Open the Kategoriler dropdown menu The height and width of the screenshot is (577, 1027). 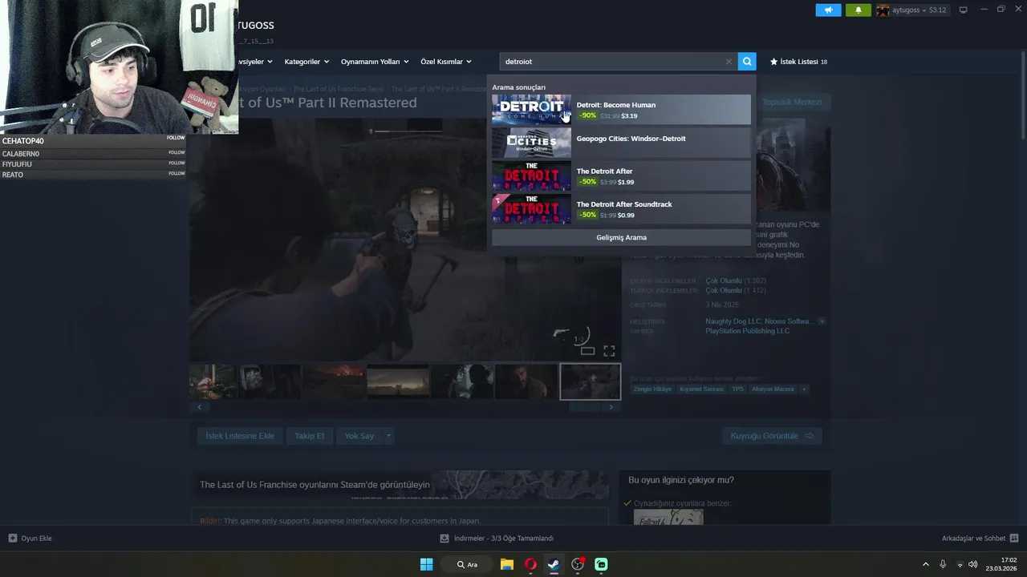[x=306, y=62]
